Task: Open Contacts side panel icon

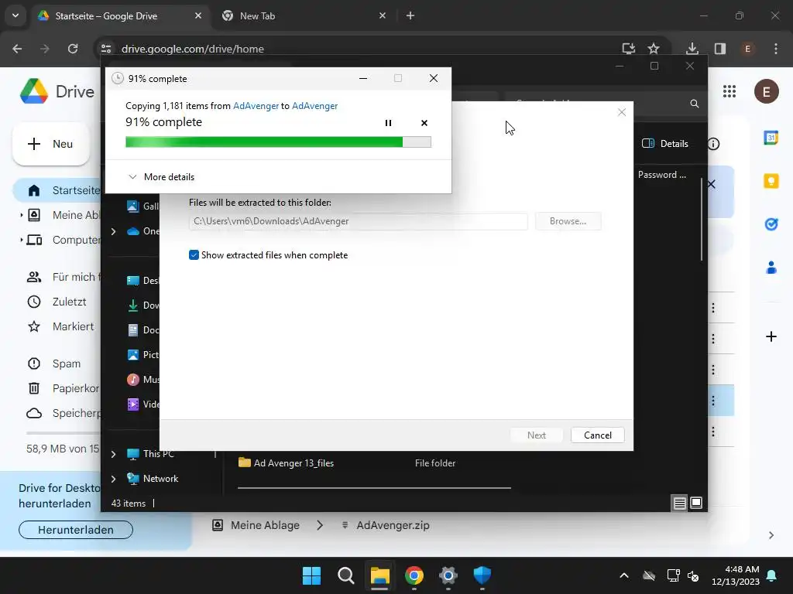Action: tap(771, 267)
